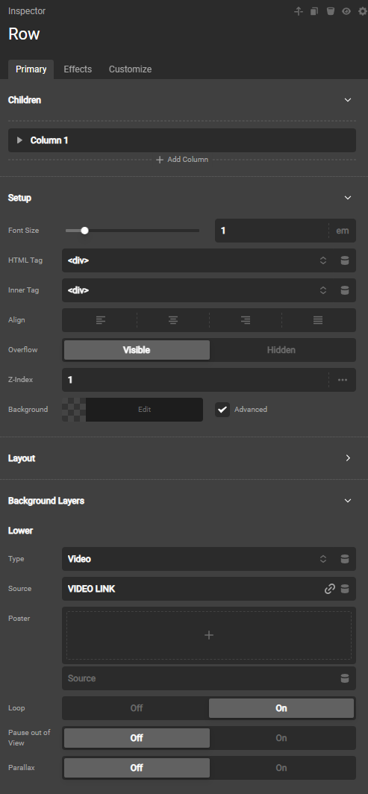
Task: Open the background layer Type dropdown
Action: coord(208,559)
